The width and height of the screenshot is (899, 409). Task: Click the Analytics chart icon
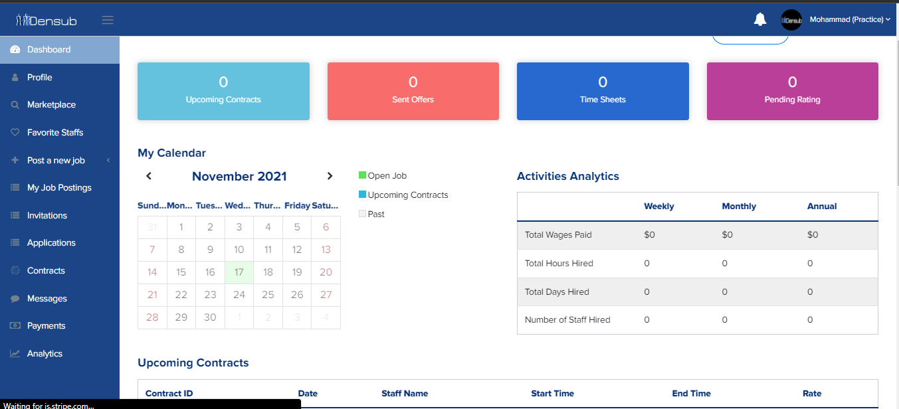click(x=15, y=354)
